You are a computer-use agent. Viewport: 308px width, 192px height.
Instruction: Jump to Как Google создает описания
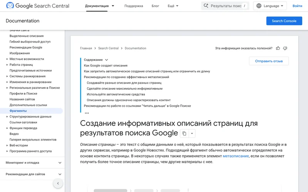point(105,65)
